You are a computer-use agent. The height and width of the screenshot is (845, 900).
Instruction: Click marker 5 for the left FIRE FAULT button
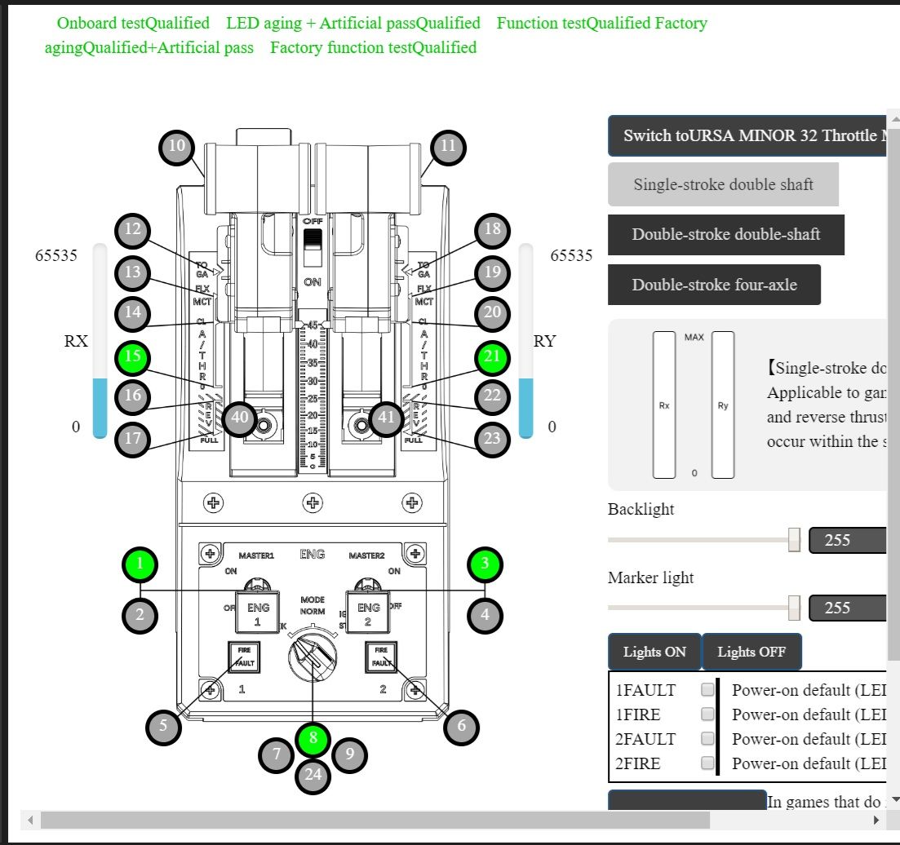(x=164, y=726)
